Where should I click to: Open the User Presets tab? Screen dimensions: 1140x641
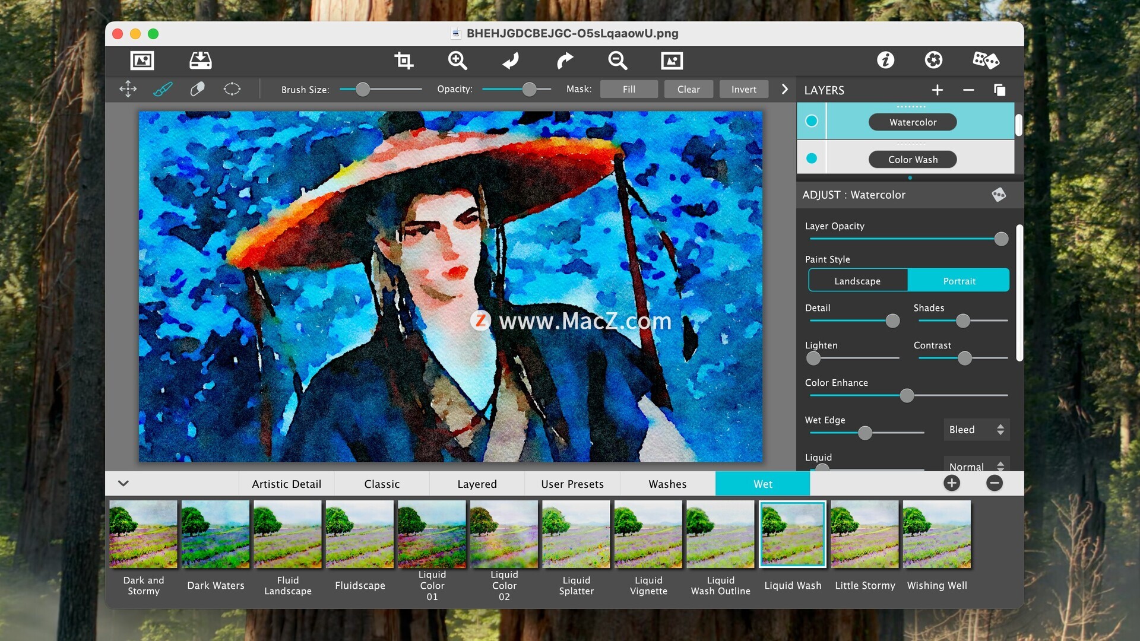[572, 484]
